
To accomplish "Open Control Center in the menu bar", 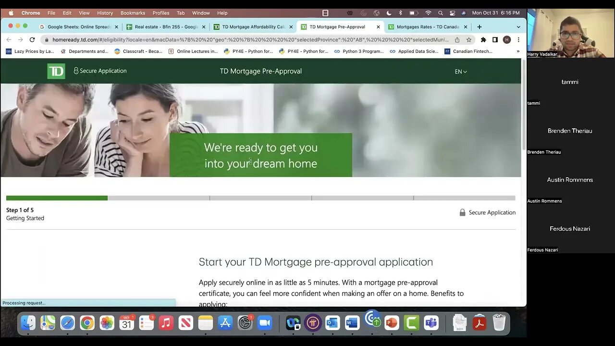I will 452,13.
